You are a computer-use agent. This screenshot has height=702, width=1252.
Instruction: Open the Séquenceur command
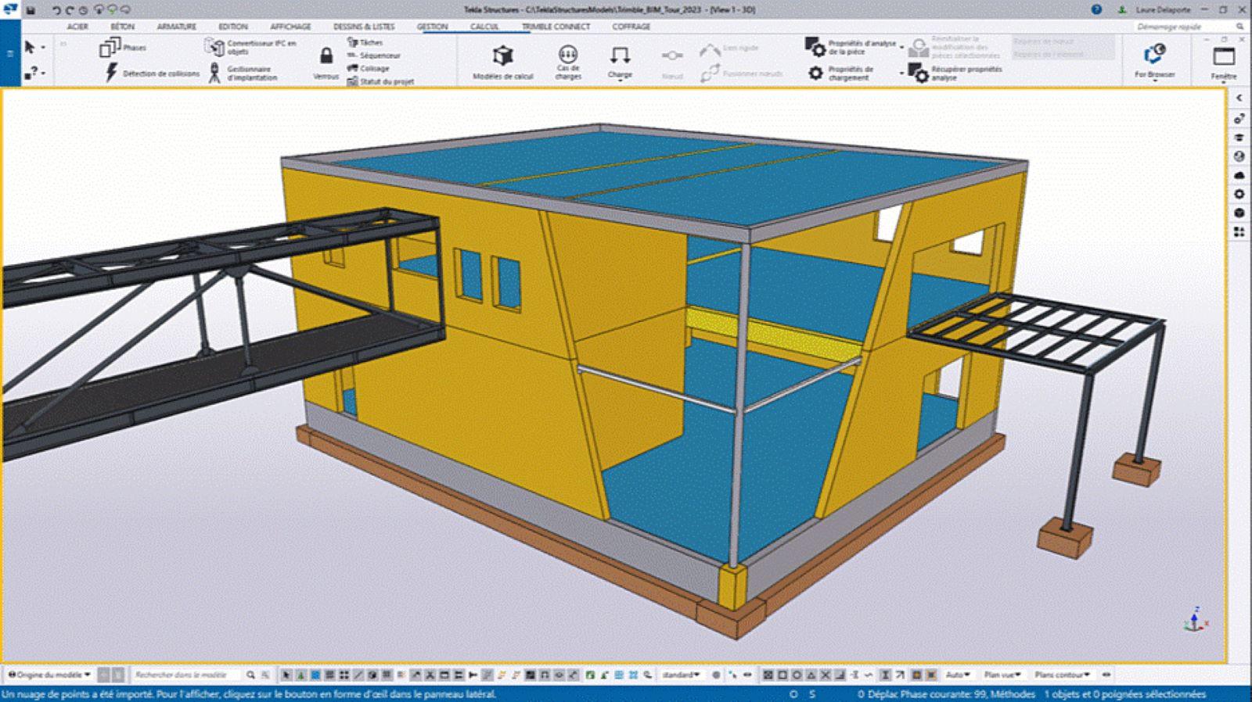[x=374, y=56]
